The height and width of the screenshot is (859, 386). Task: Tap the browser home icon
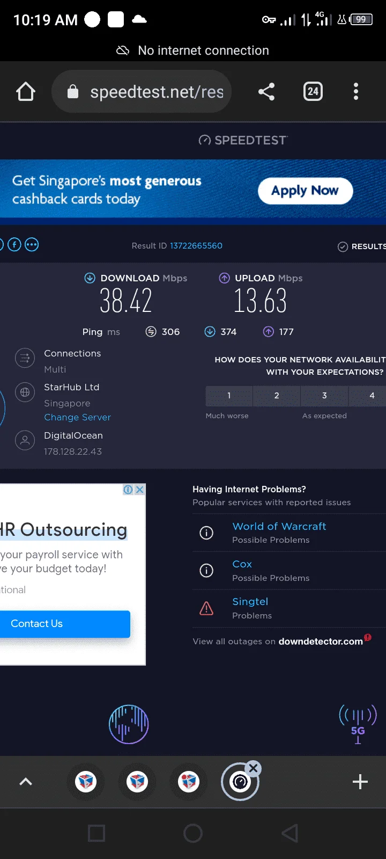(x=26, y=92)
